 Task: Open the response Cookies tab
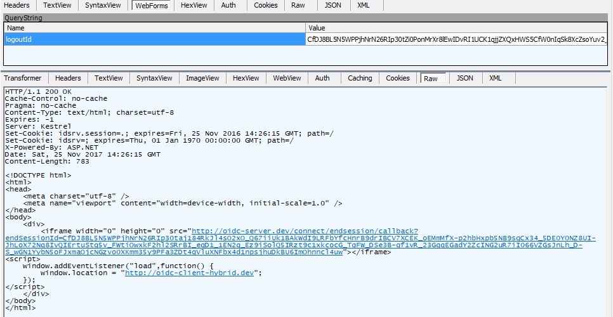[x=398, y=78]
